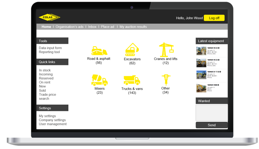Select the Other jackhammer icon

tap(166, 80)
